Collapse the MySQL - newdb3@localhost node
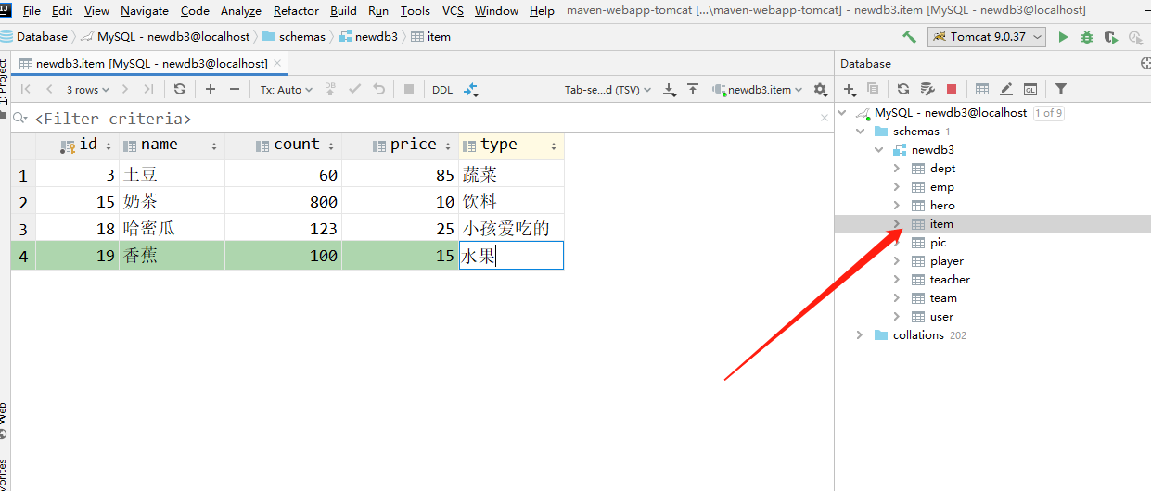 (842, 113)
